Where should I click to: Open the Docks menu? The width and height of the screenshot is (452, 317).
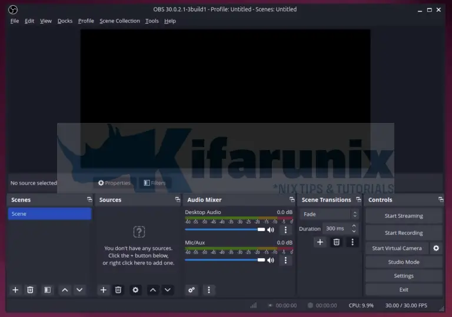tap(65, 21)
